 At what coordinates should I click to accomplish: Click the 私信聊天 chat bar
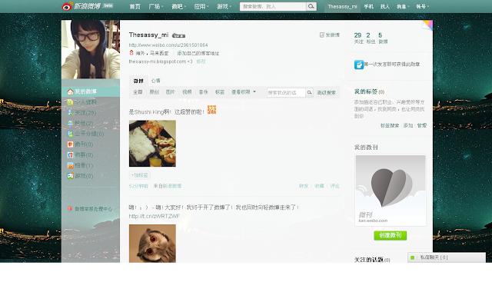point(447,257)
